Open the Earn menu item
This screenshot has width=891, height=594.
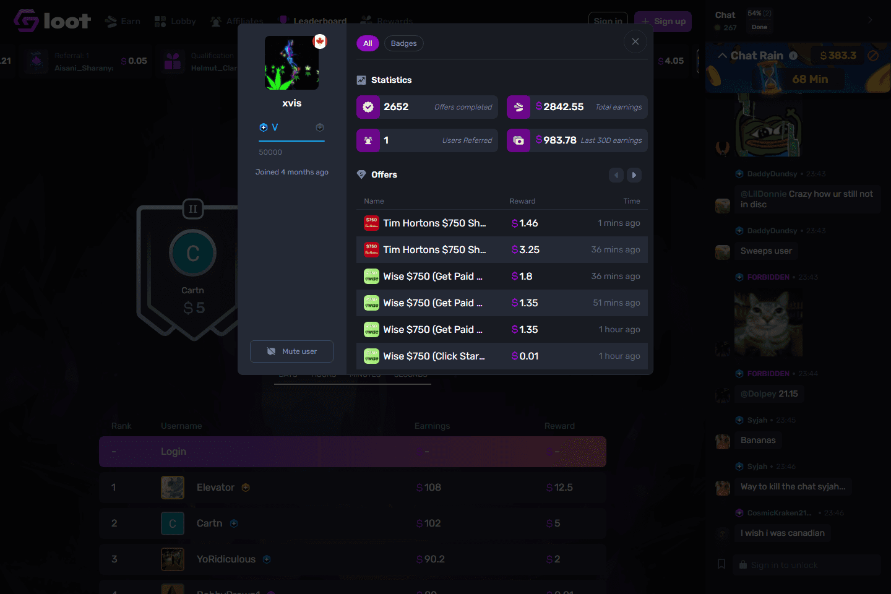click(123, 21)
